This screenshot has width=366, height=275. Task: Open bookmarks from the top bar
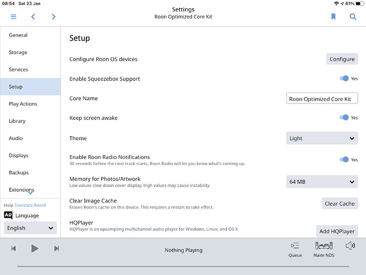[333, 16]
